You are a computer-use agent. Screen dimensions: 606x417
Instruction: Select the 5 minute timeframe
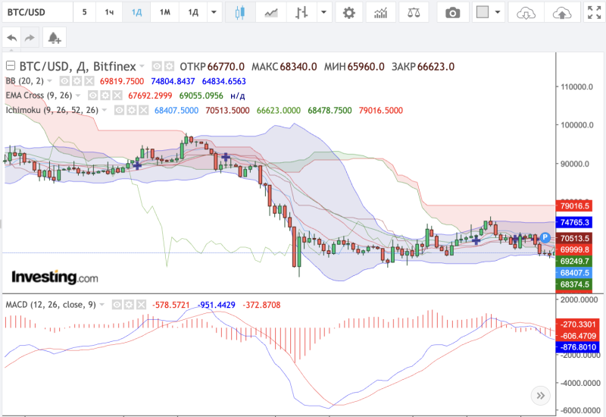pyautogui.click(x=84, y=13)
